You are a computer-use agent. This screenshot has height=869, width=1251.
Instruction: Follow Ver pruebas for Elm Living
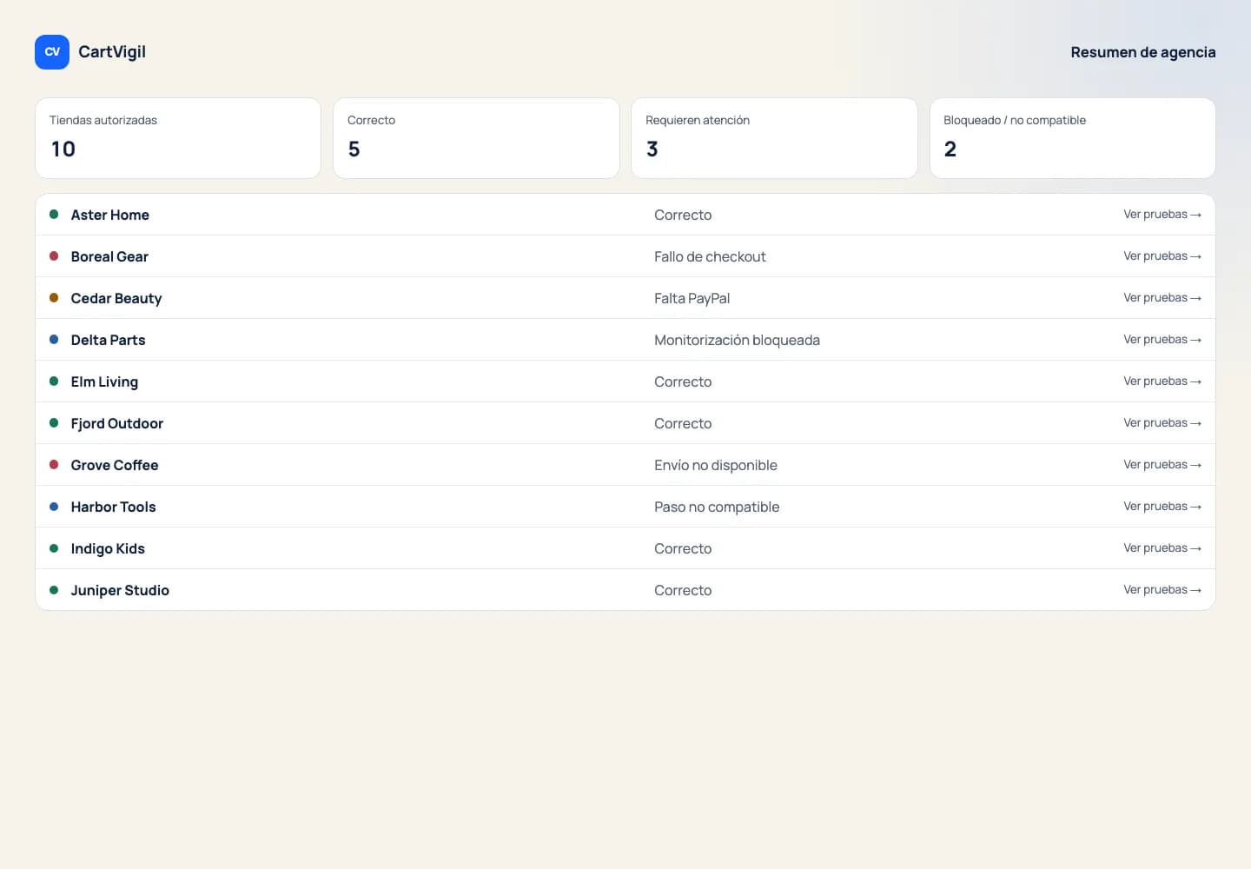click(x=1162, y=381)
